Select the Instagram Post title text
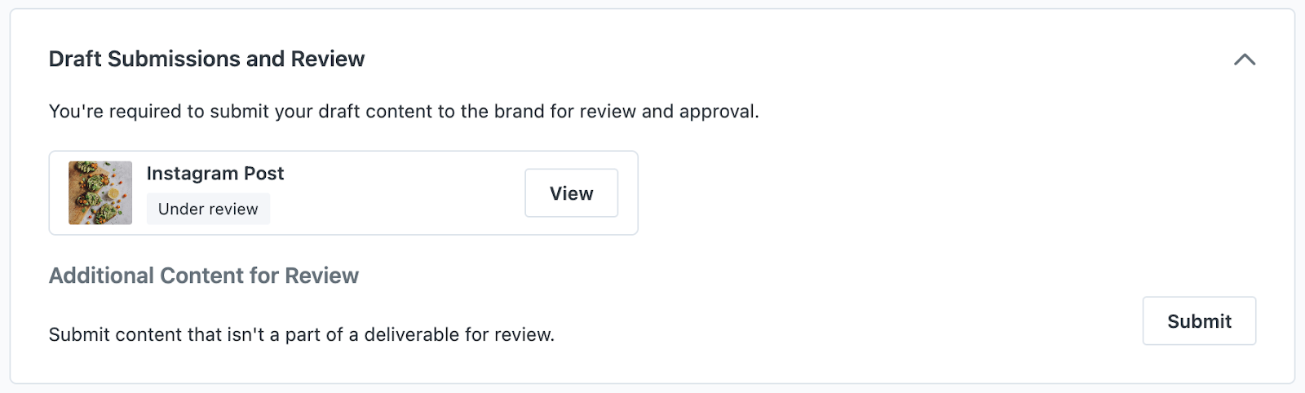 pyautogui.click(x=215, y=174)
